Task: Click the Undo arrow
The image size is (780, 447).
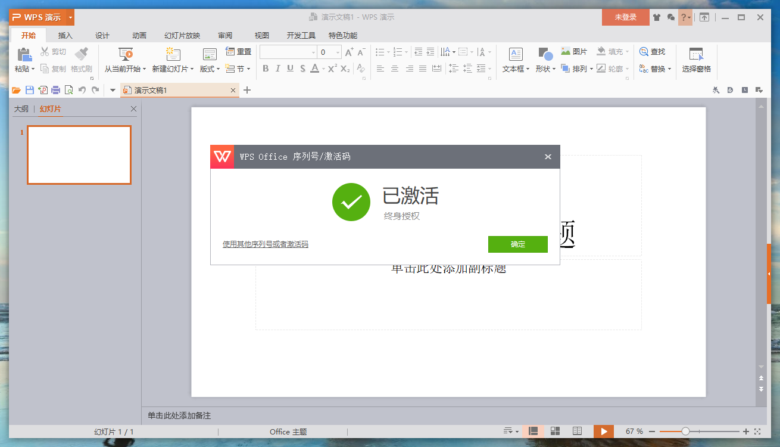Action: point(82,90)
